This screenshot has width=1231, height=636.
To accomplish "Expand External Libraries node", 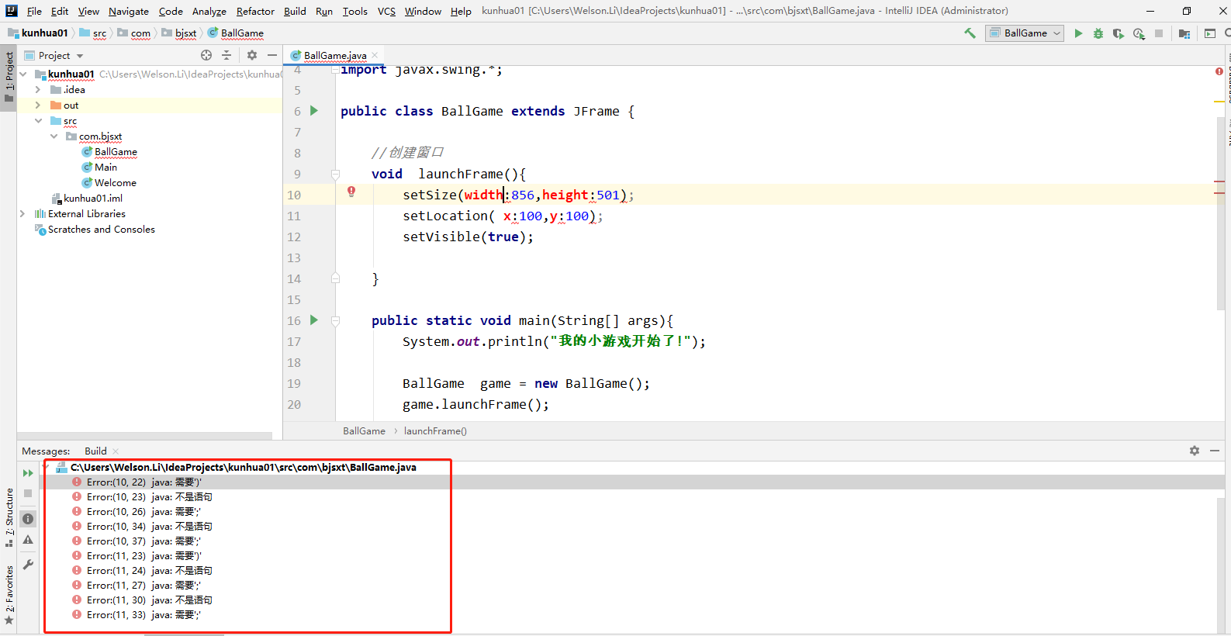I will tap(22, 214).
